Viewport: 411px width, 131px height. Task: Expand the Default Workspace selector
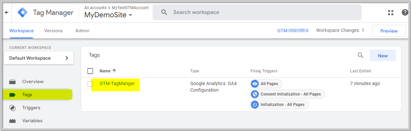tap(39, 58)
